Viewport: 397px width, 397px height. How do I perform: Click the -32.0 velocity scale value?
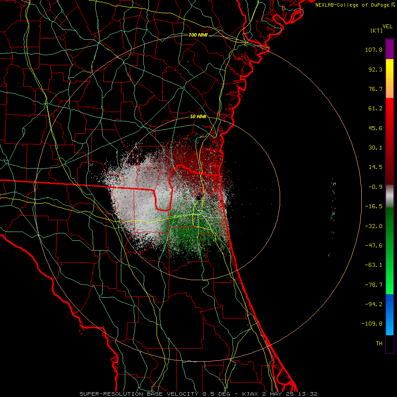pyautogui.click(x=374, y=226)
